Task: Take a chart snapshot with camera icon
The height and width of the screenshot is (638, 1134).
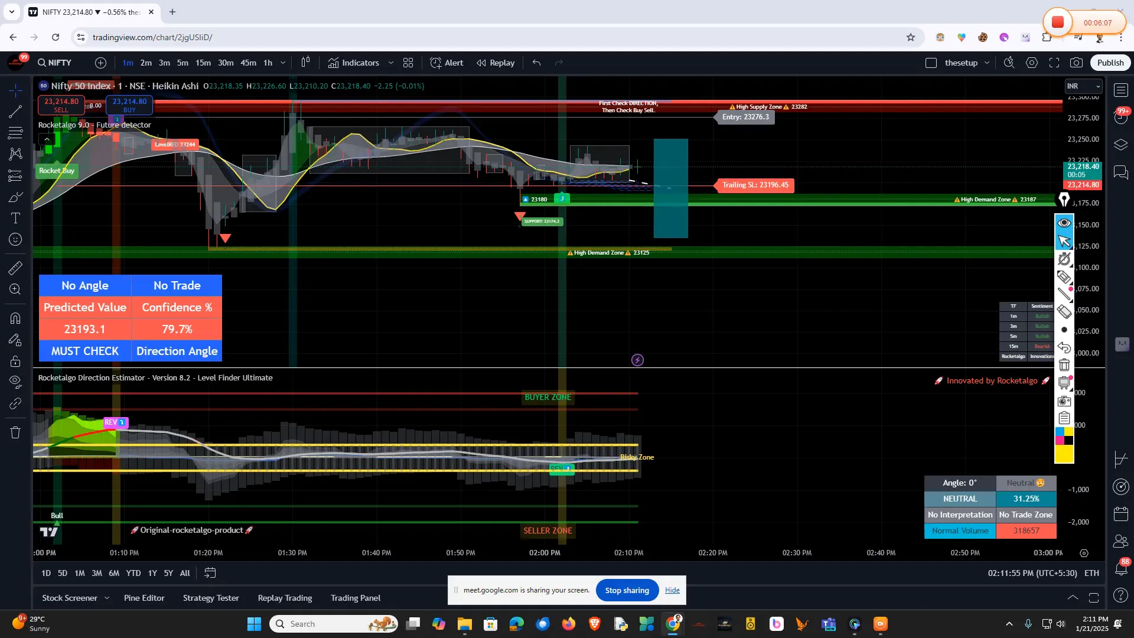Action: 1077,63
